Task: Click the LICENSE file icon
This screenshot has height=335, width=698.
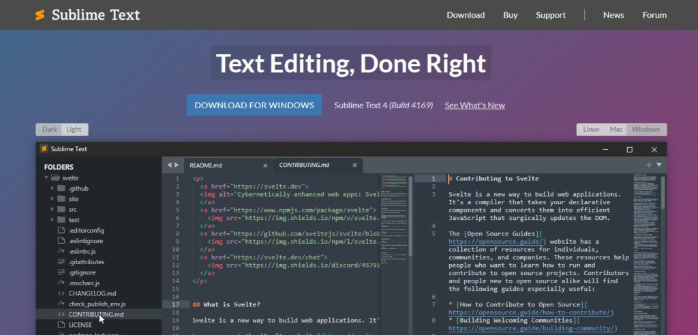Action: [61, 325]
